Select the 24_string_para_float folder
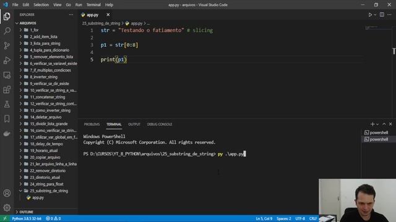396x222 pixels. [46, 184]
